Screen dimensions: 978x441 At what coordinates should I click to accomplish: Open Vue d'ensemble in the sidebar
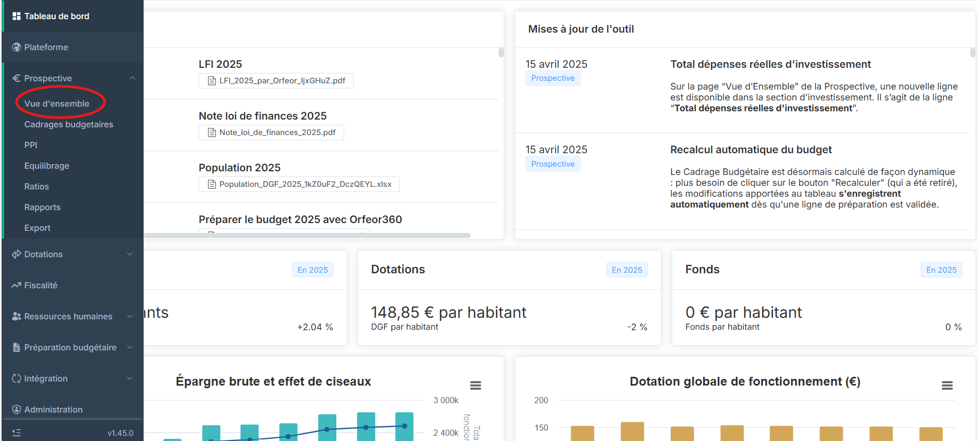pos(57,104)
